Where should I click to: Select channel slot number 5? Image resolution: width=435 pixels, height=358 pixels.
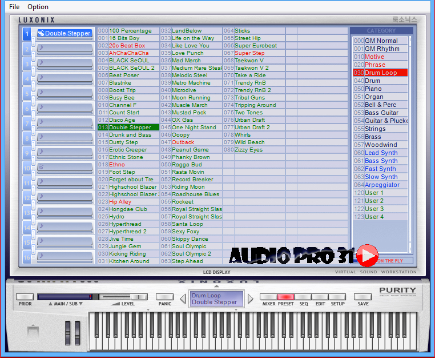(x=27, y=94)
